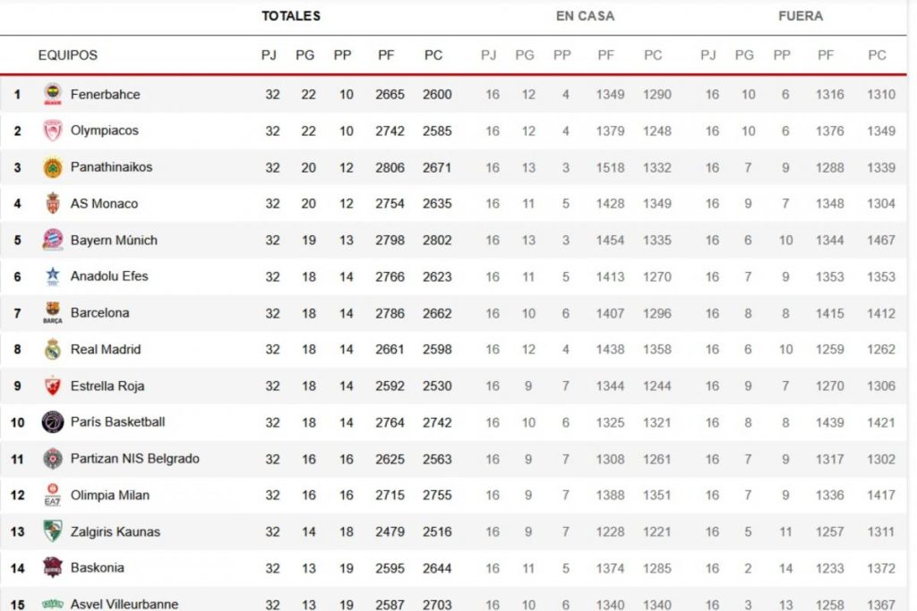Click the Zalgiris Kaunas green shield logo
This screenshot has height=611, width=917.
click(x=53, y=531)
